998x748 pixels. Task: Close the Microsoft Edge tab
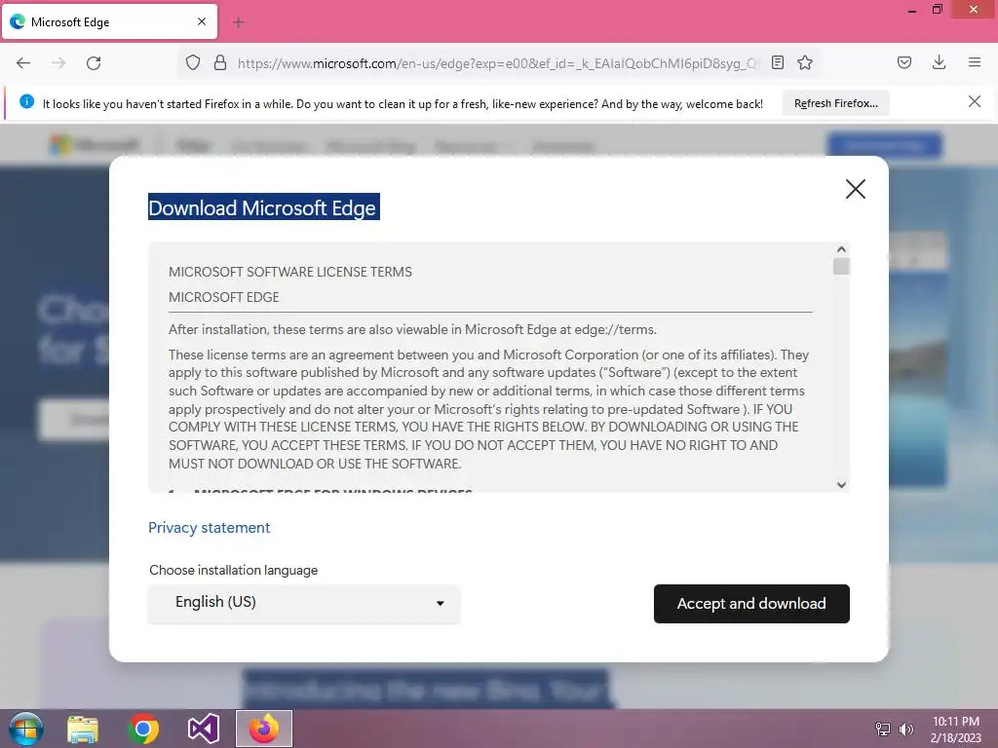[x=202, y=21]
